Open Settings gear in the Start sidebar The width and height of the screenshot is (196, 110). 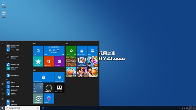pyautogui.click(x=2, y=98)
